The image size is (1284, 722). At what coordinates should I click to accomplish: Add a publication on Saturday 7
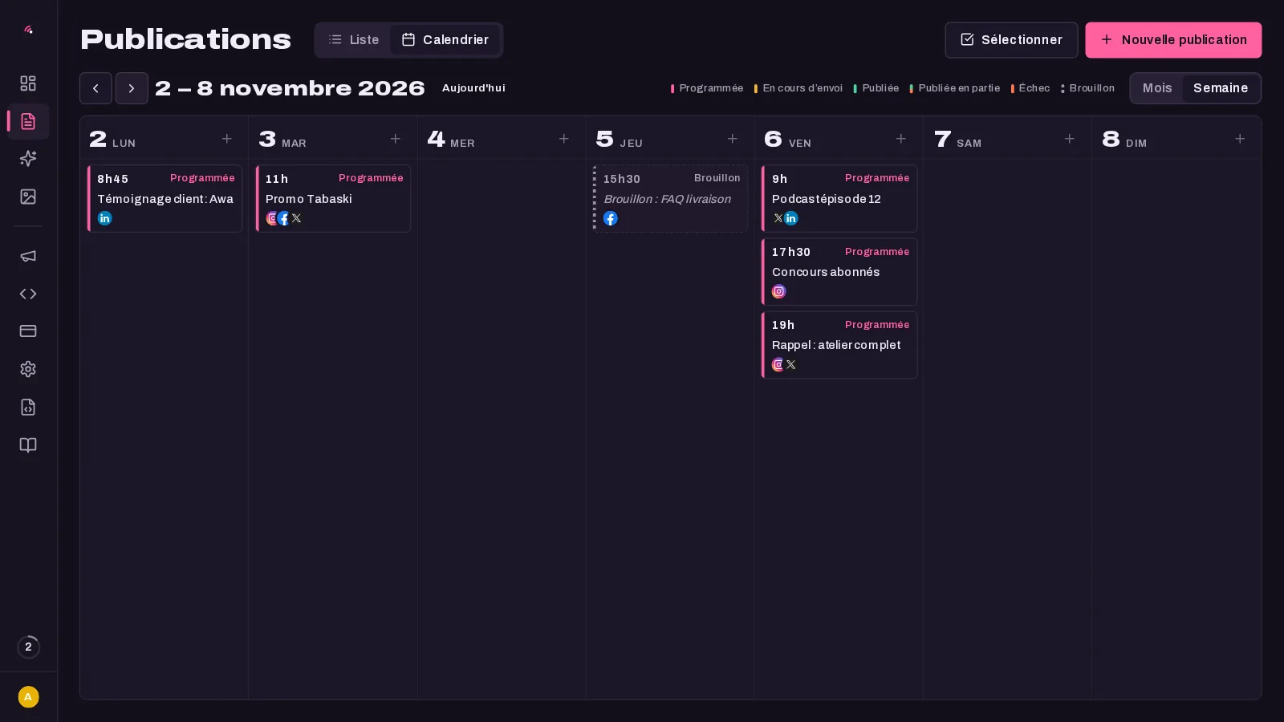[1070, 139]
